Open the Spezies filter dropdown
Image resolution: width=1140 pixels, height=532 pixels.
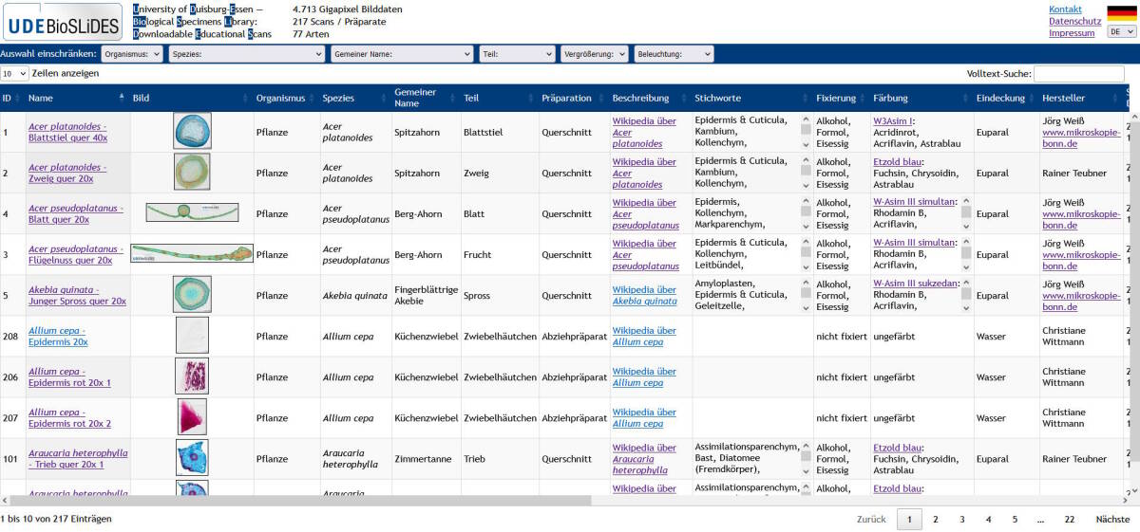tap(246, 54)
